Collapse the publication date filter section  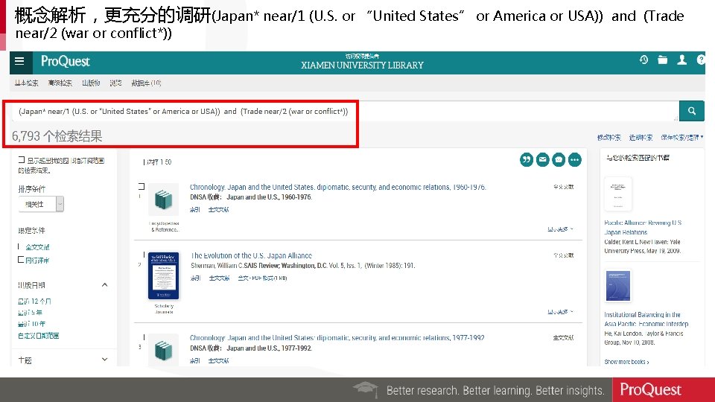(104, 285)
